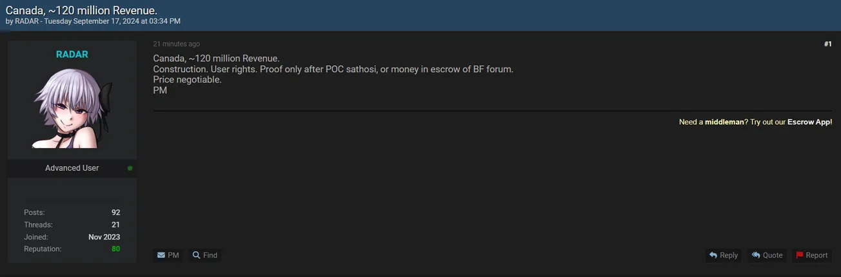
Task: Click the 21 minutes ago timestamp
Action: click(176, 44)
